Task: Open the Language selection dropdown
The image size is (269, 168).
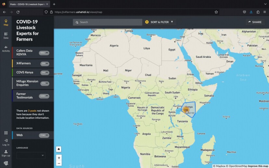Action: 31,156
